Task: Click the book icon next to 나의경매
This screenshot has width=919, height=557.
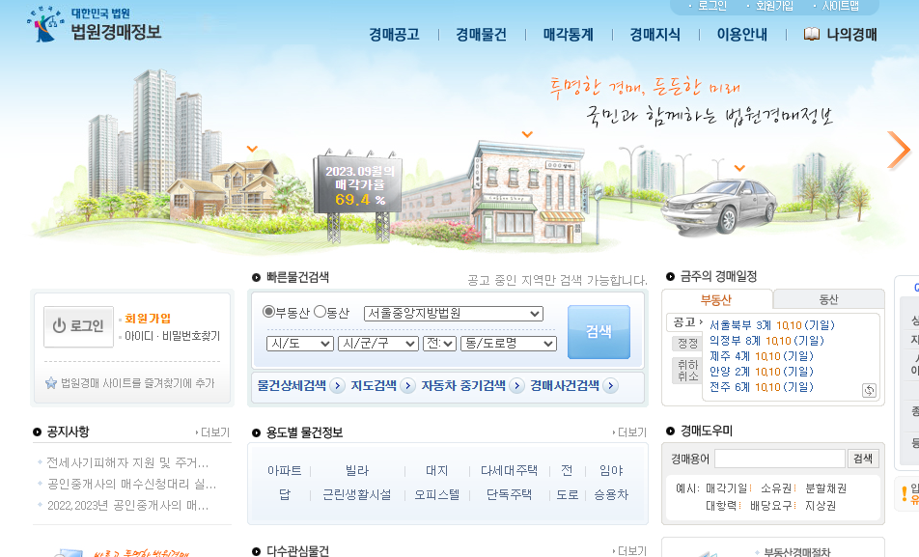Action: pos(812,35)
